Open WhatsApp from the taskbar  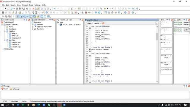[x=49, y=105]
